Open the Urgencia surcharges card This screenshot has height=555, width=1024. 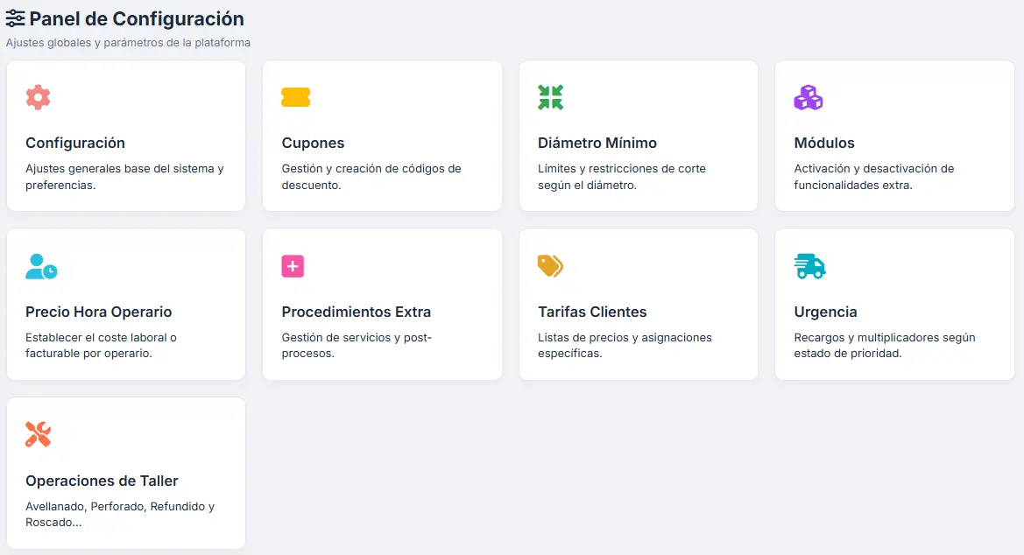894,304
